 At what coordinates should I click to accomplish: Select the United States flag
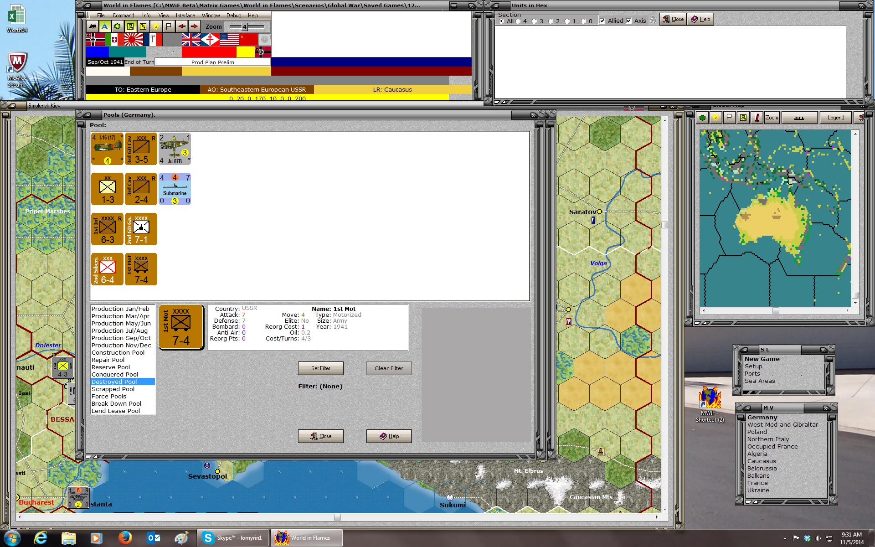(x=229, y=40)
